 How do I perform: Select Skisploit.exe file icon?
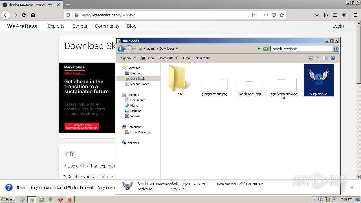pyautogui.click(x=319, y=80)
